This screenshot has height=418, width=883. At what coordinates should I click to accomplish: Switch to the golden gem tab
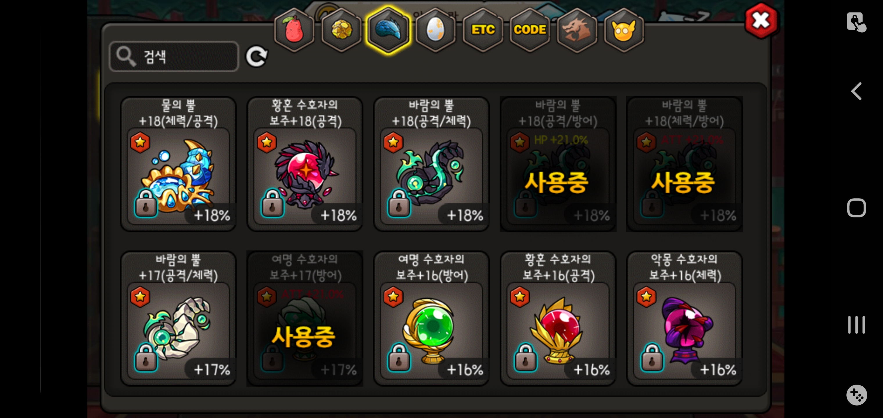point(341,30)
